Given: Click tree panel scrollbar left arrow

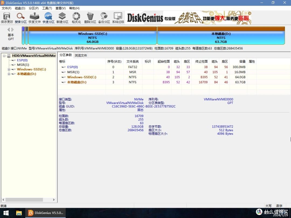Looking at the screenshot, I should pyautogui.click(x=3, y=200).
